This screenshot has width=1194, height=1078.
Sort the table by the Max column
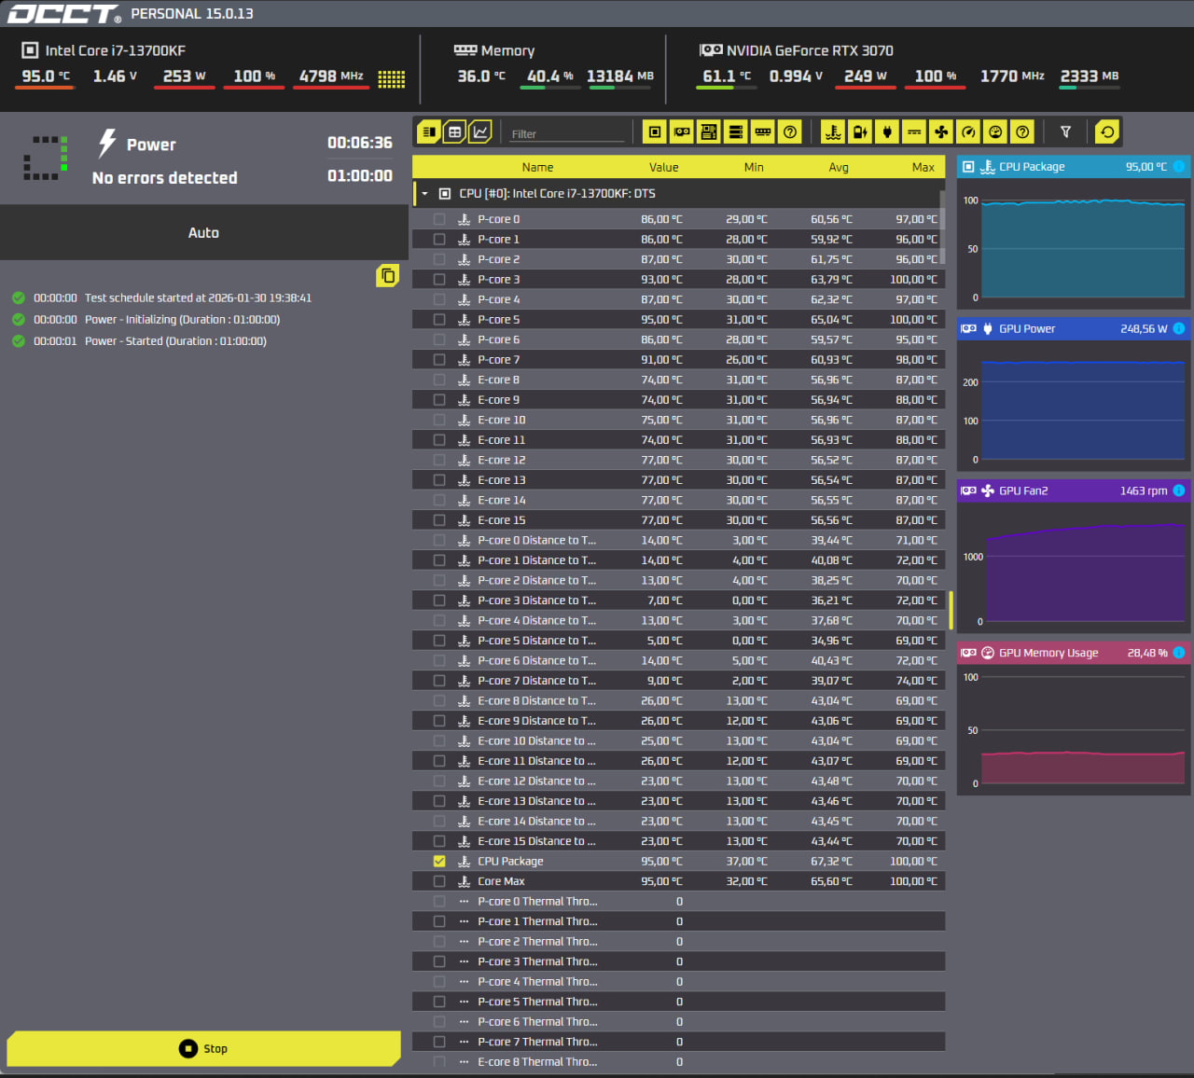coord(923,168)
